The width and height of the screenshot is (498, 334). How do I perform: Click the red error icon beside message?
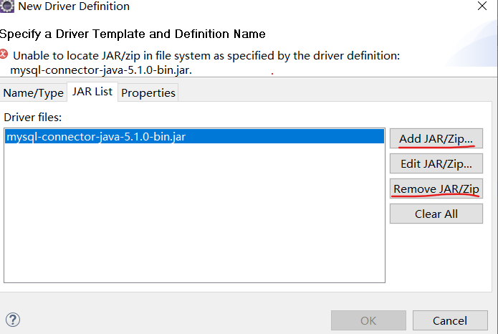(x=4, y=54)
